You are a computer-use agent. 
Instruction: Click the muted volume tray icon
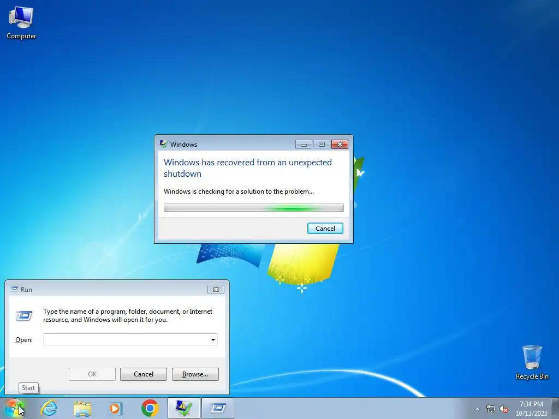504,409
